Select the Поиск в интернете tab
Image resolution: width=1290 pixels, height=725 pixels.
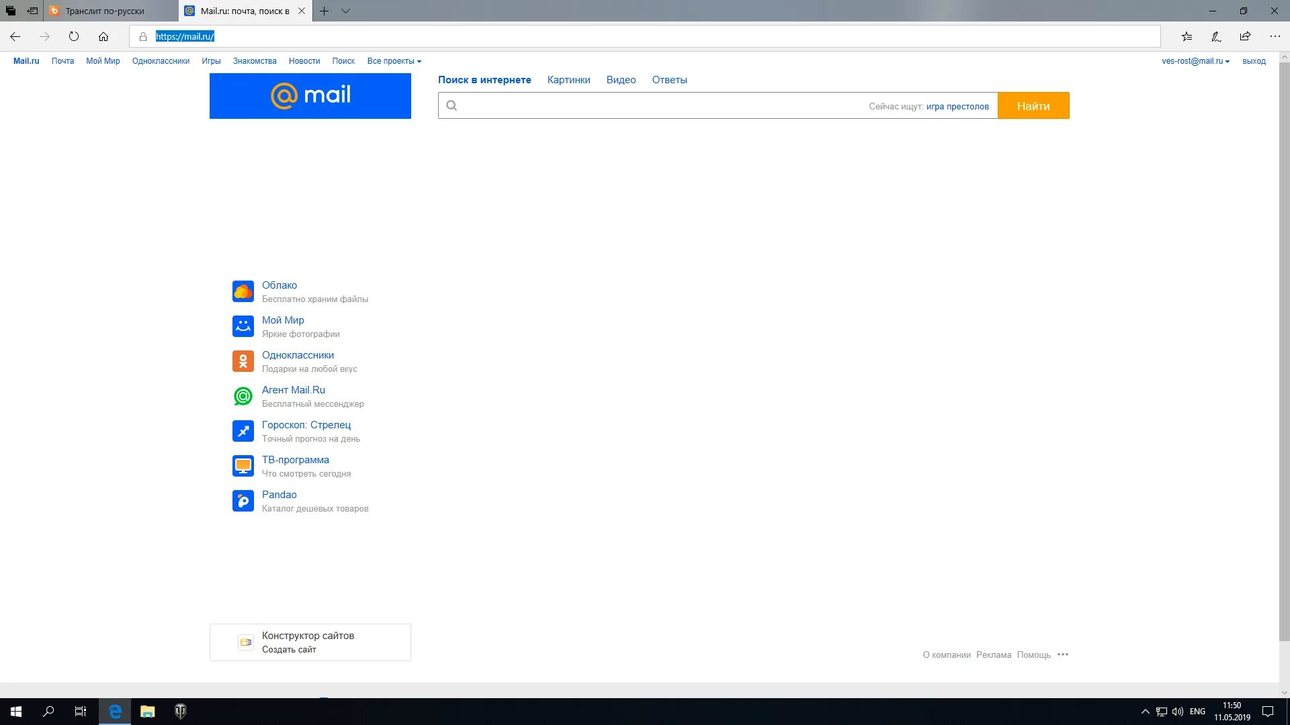(484, 80)
